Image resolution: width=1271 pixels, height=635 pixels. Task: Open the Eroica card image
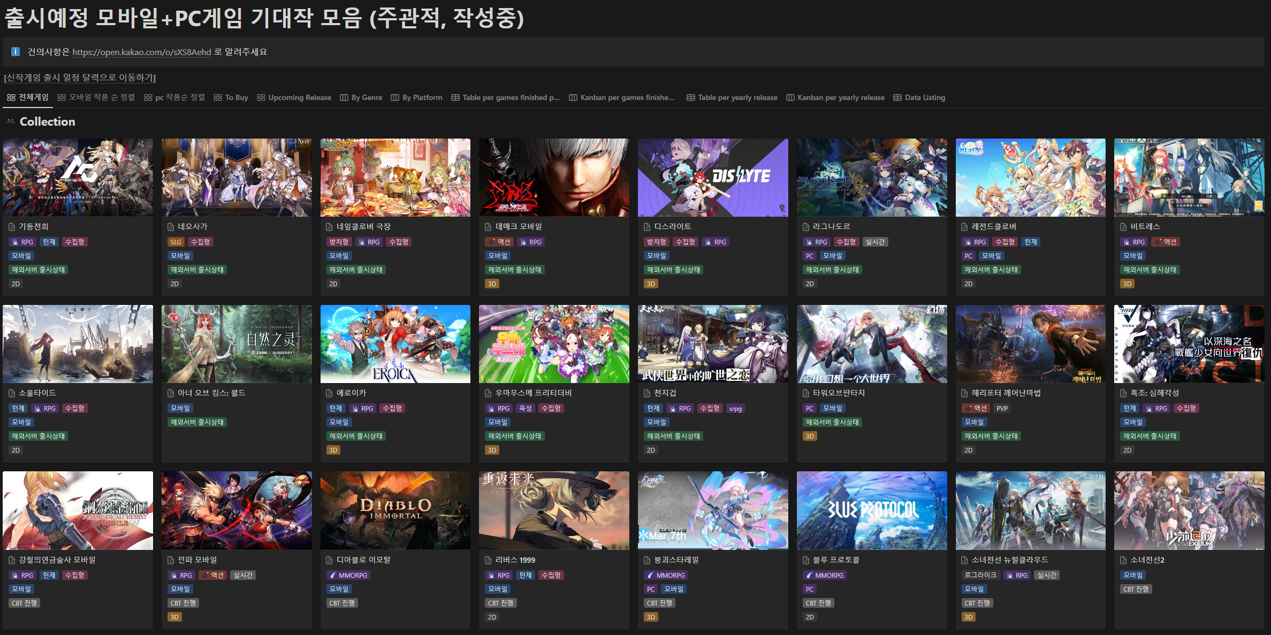[x=395, y=344]
